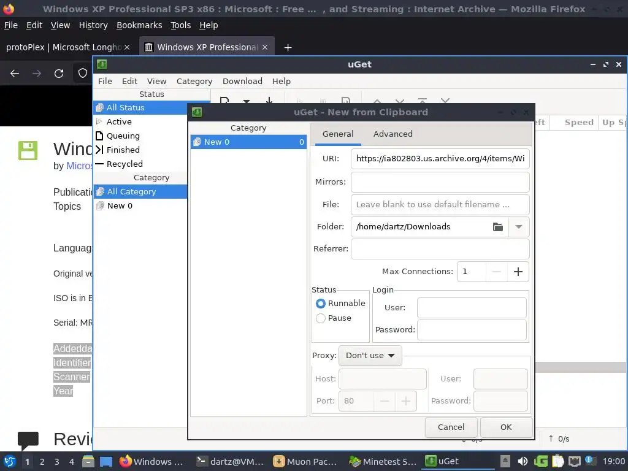
Task: Open Firefox History menu
Action: [x=93, y=25]
